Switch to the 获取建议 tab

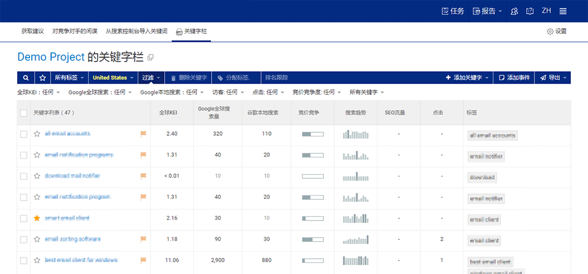tap(32, 32)
